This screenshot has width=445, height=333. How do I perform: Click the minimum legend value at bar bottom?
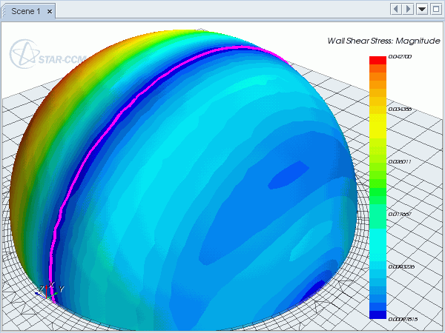point(403,319)
